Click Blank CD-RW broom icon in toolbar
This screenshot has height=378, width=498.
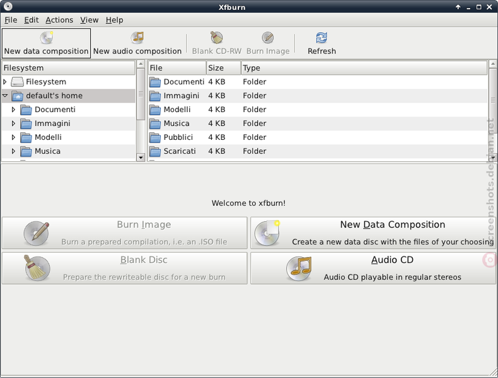click(x=217, y=37)
